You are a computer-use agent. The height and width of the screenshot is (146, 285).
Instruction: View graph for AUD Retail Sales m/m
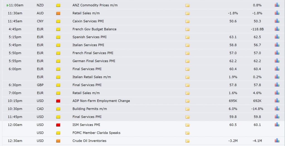tap(277, 13)
